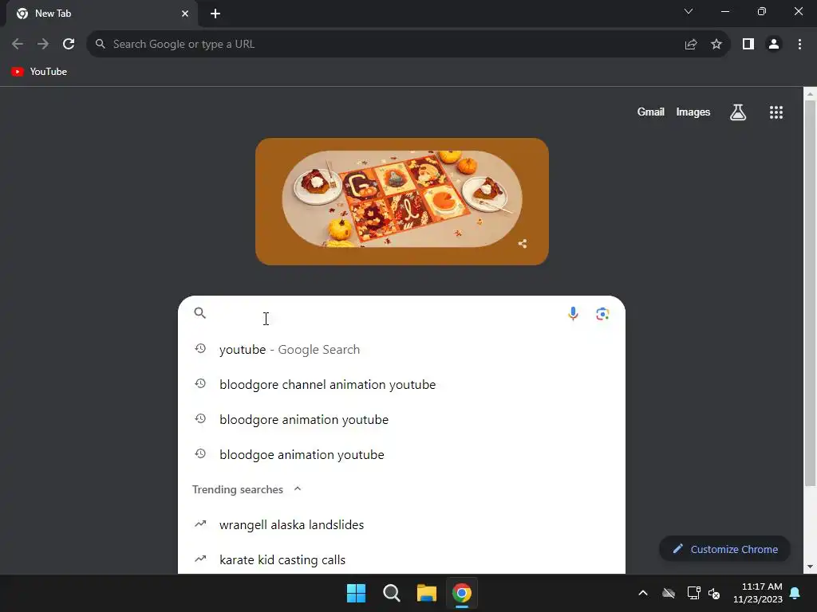817x612 pixels.
Task: Select the suggestion 'youtube - Google Search'
Action: 402,349
